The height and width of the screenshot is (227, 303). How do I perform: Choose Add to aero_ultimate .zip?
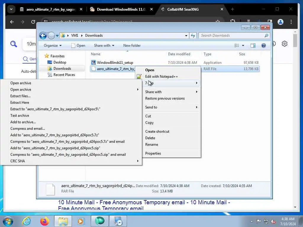pyautogui.click(x=71, y=148)
